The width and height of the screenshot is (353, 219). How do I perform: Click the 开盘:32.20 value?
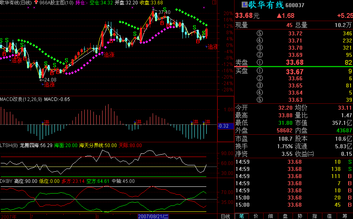click(126, 3)
